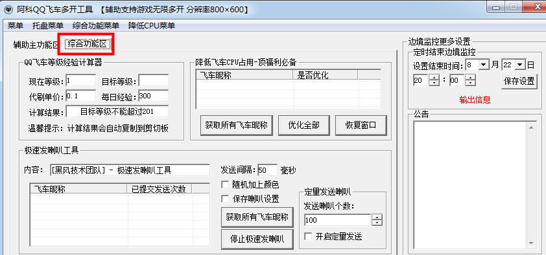Screen dimensions: 546x255
Task: Click the hour field showing 20
Action: click(421, 81)
